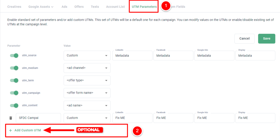
Task: Expand the <offer form name> dropdown
Action: point(87,93)
